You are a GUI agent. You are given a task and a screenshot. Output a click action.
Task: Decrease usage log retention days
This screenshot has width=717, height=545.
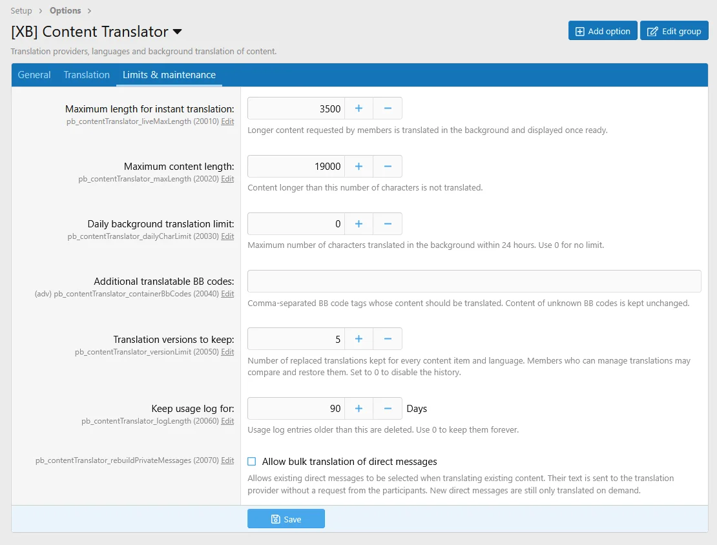[388, 408]
